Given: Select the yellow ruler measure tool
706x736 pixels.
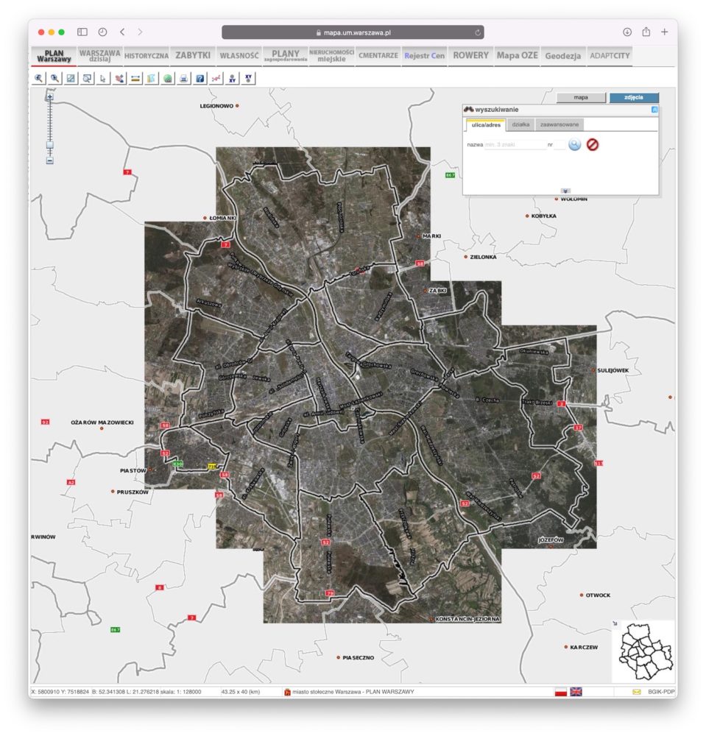Looking at the screenshot, I should [x=135, y=79].
